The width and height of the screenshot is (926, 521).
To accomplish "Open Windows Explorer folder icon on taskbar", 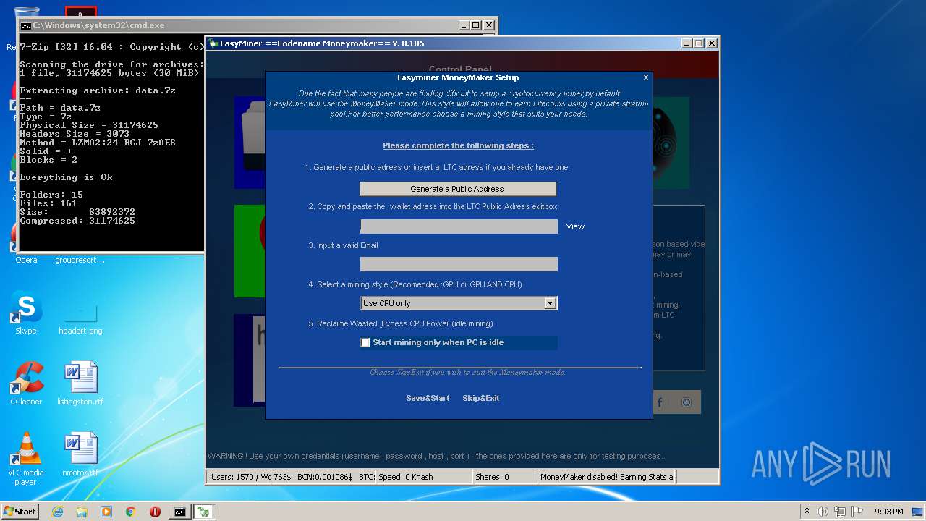I will pos(82,512).
